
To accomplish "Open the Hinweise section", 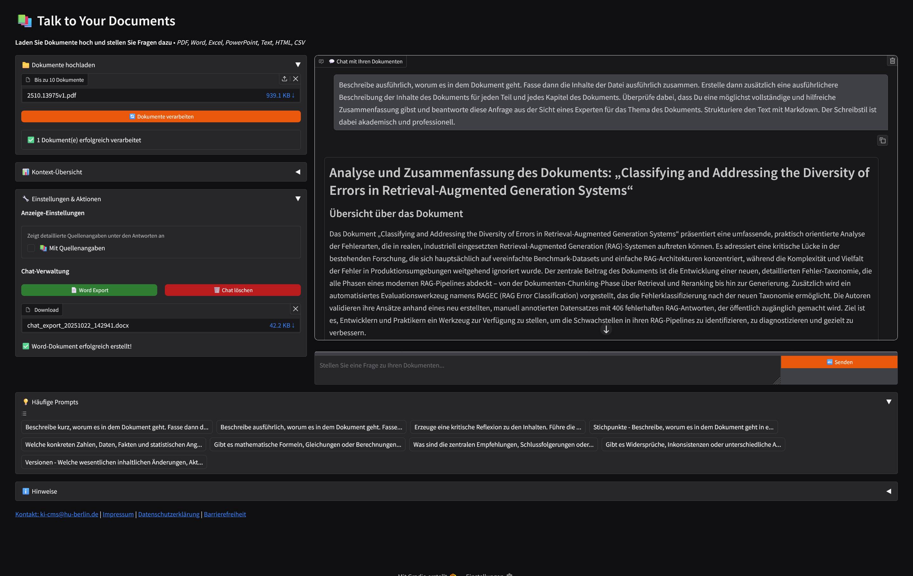I will (889, 491).
